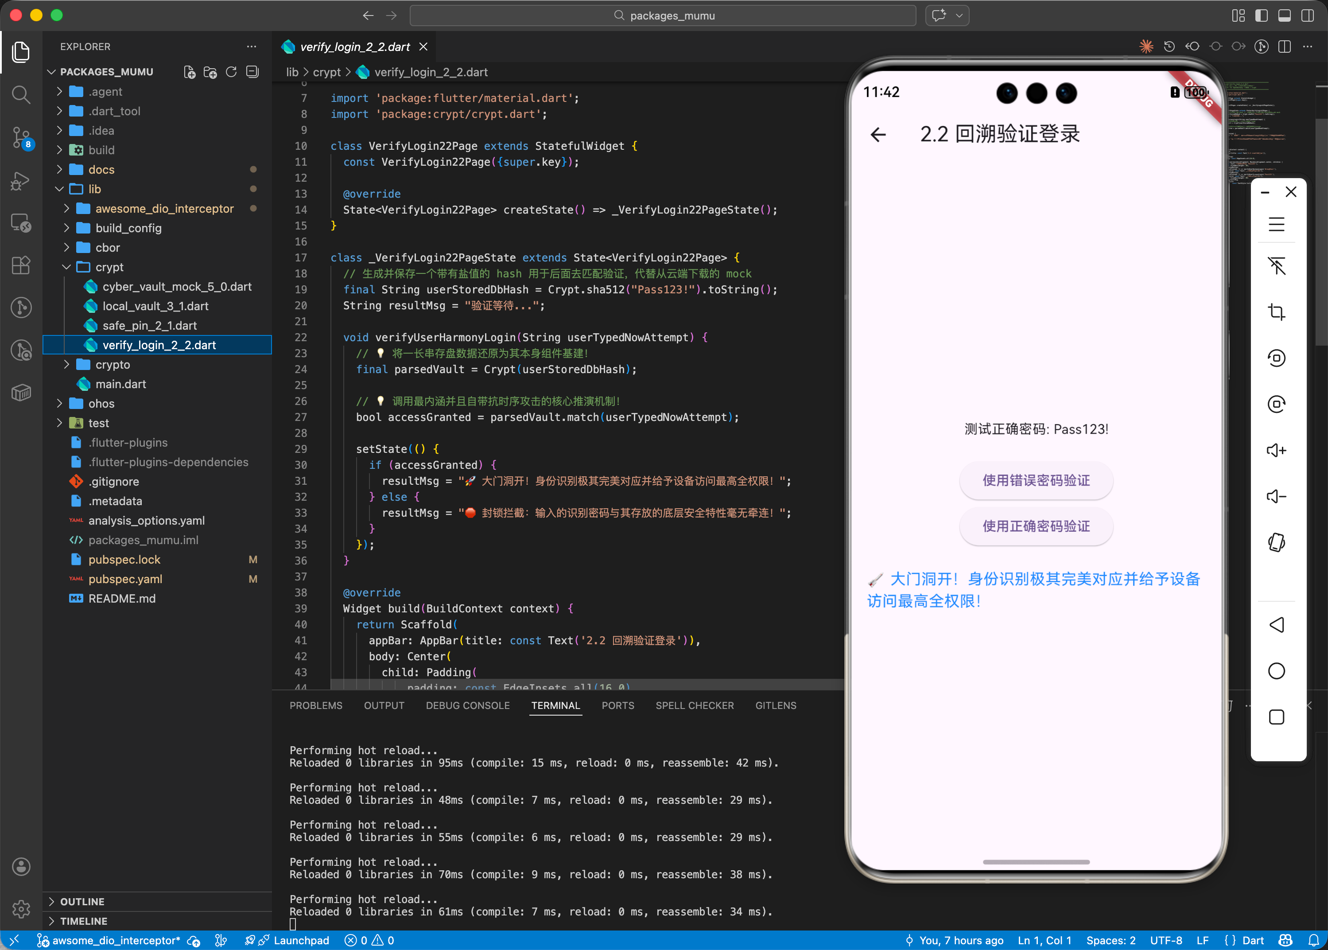Open Source Control view with badge
The image size is (1328, 950).
21,137
